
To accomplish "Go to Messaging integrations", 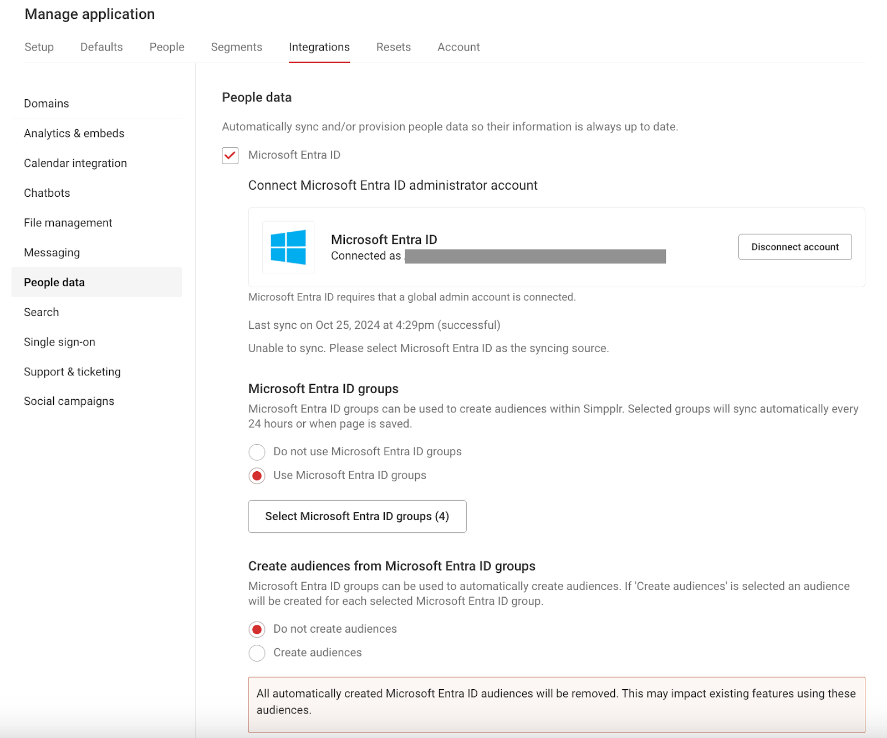I will (96, 253).
